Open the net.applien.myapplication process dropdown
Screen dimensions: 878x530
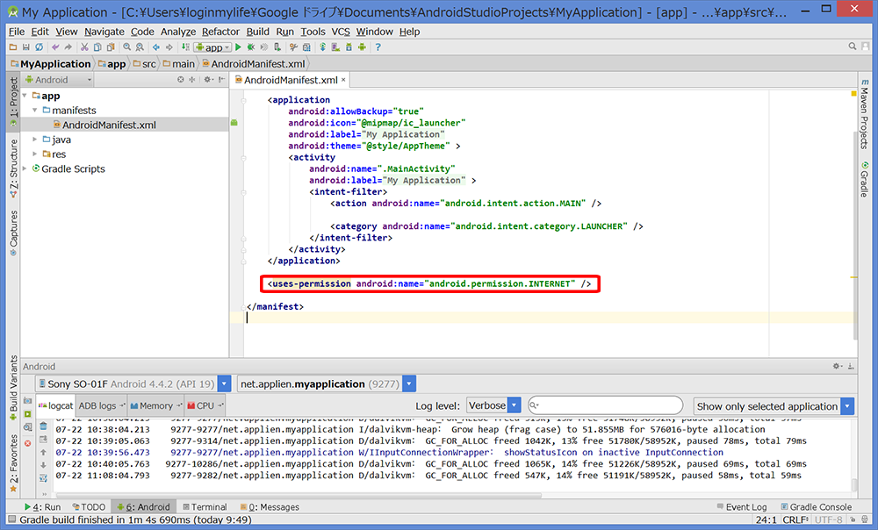click(x=409, y=384)
